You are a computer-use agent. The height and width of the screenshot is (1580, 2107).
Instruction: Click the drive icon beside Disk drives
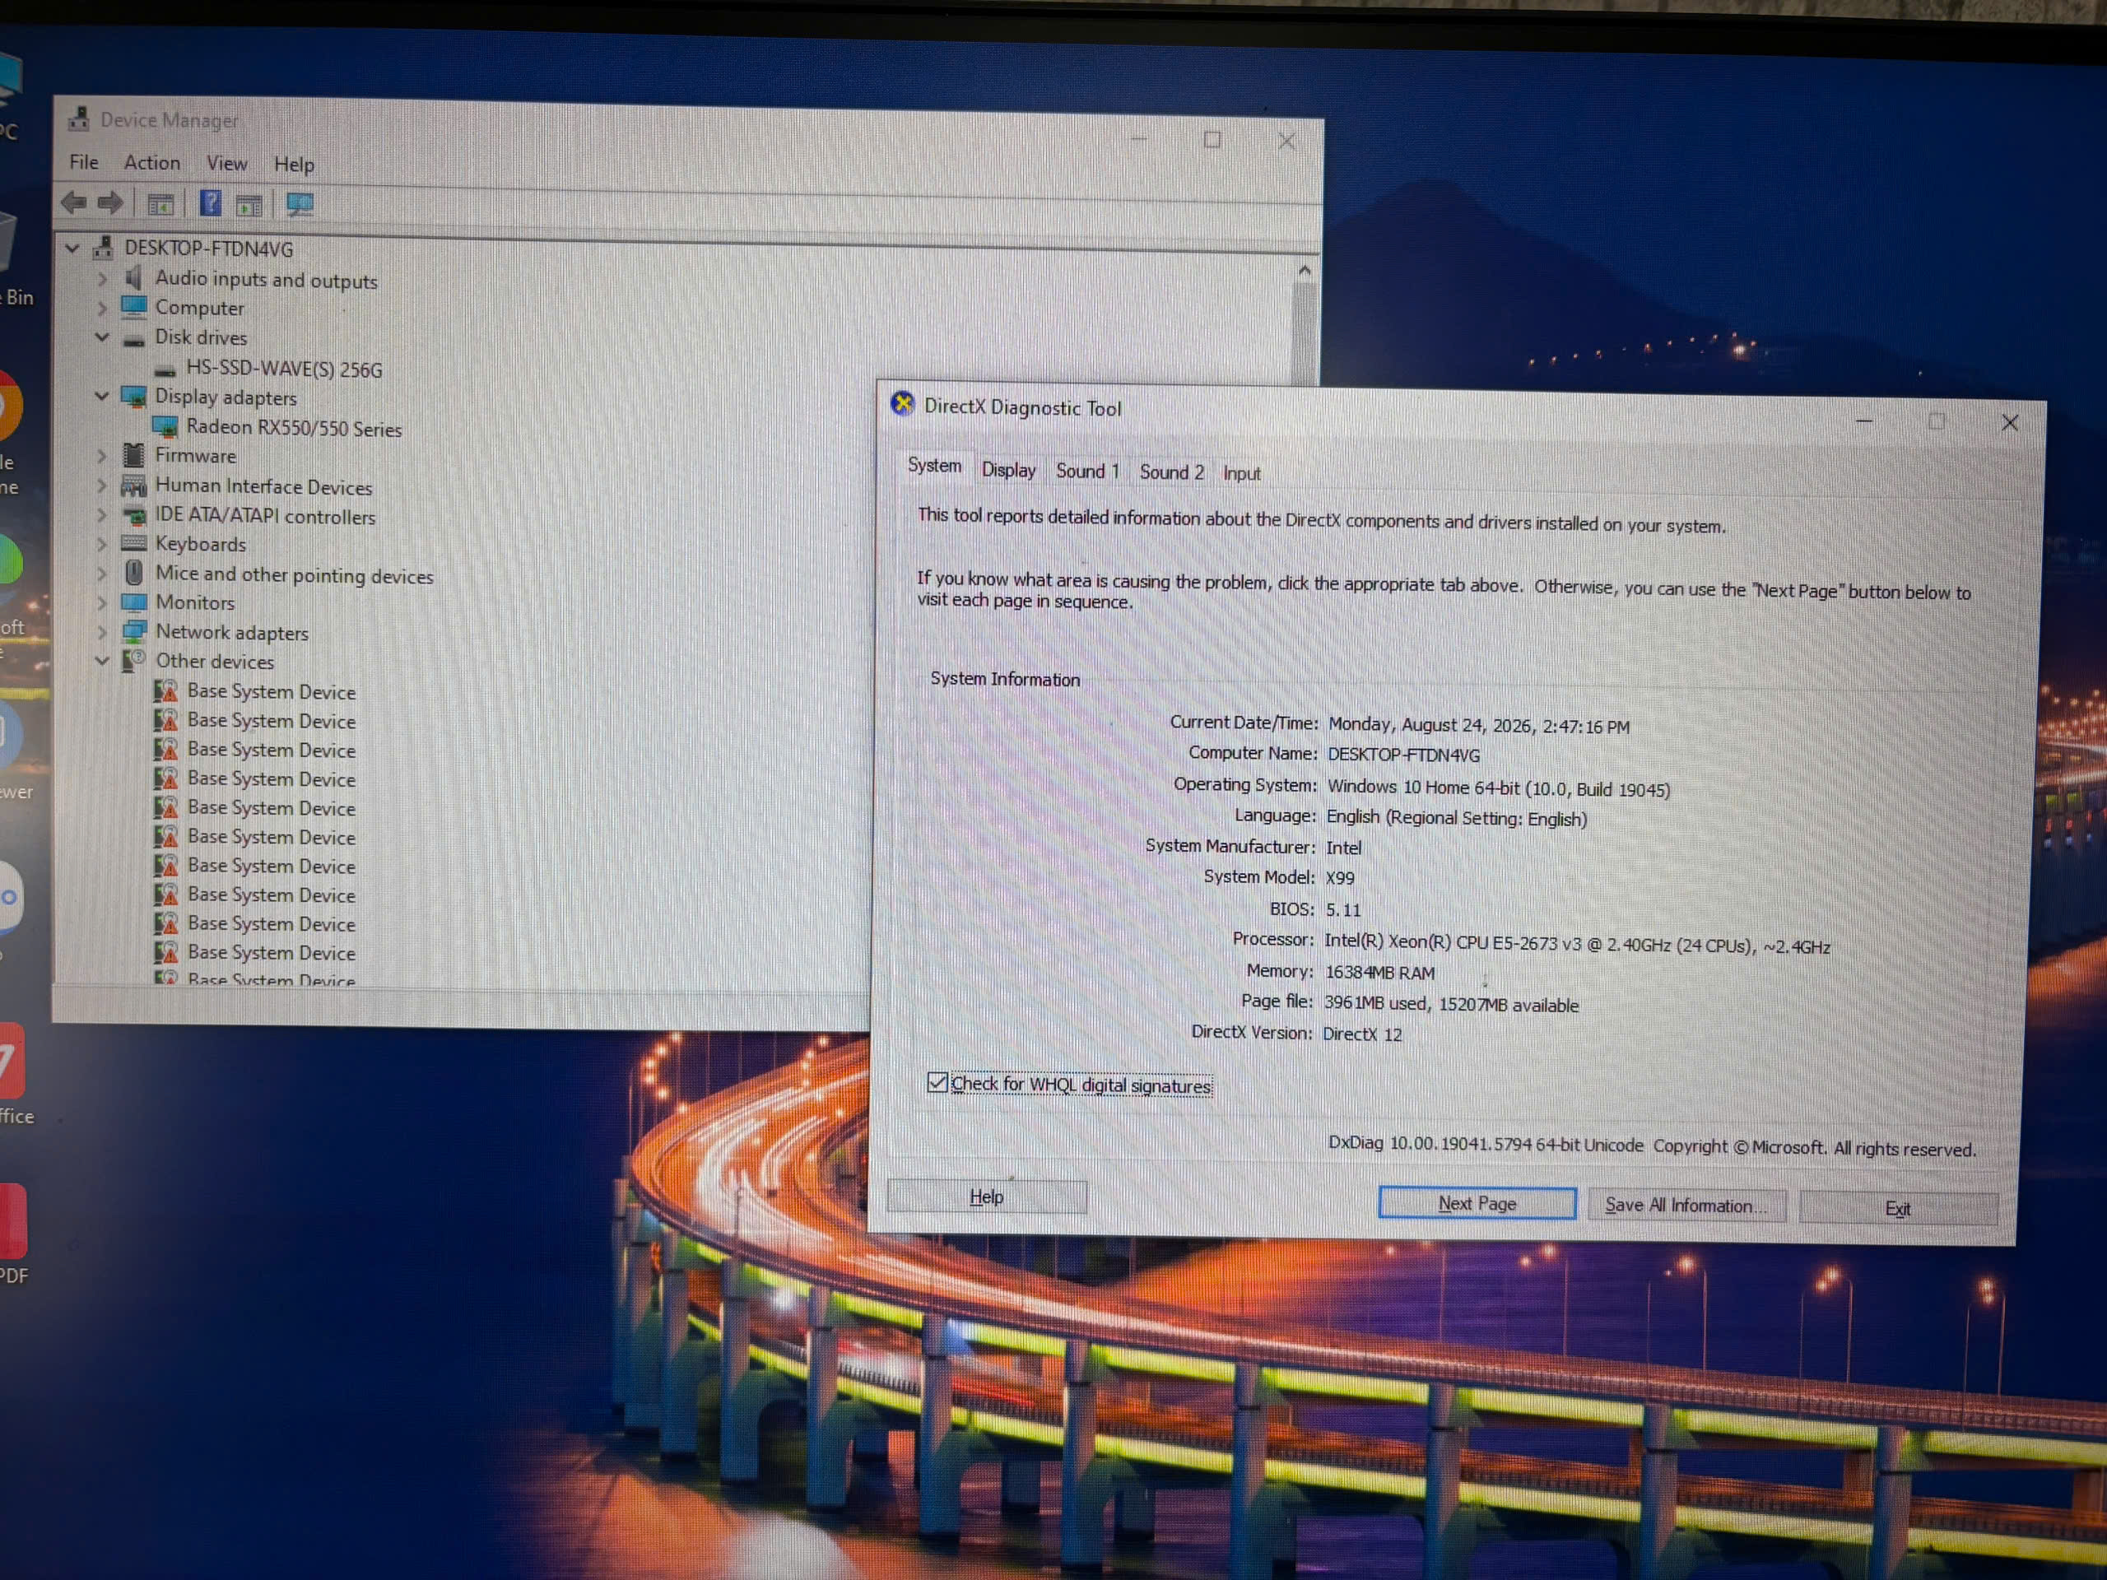pyautogui.click(x=134, y=339)
